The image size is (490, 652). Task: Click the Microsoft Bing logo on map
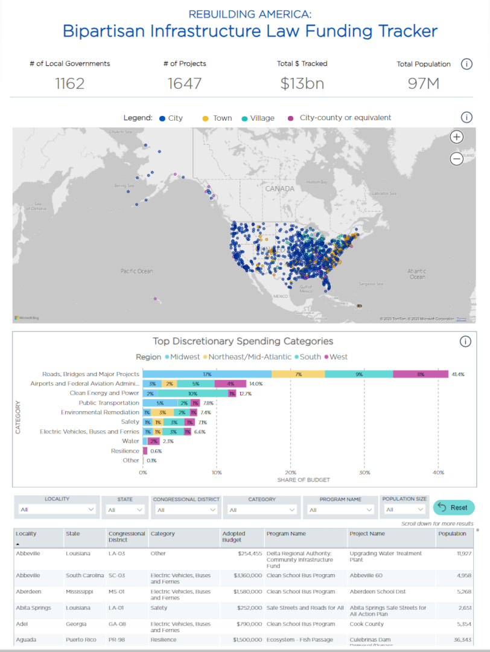click(25, 318)
